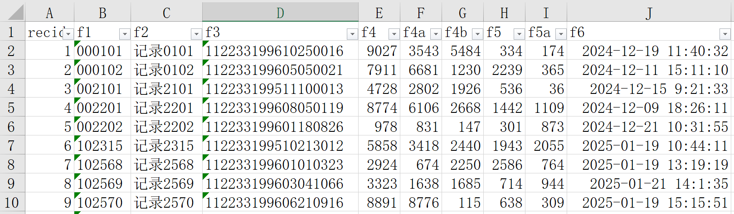Click cell containing 记录2315
734x214 pixels.
tap(164, 146)
